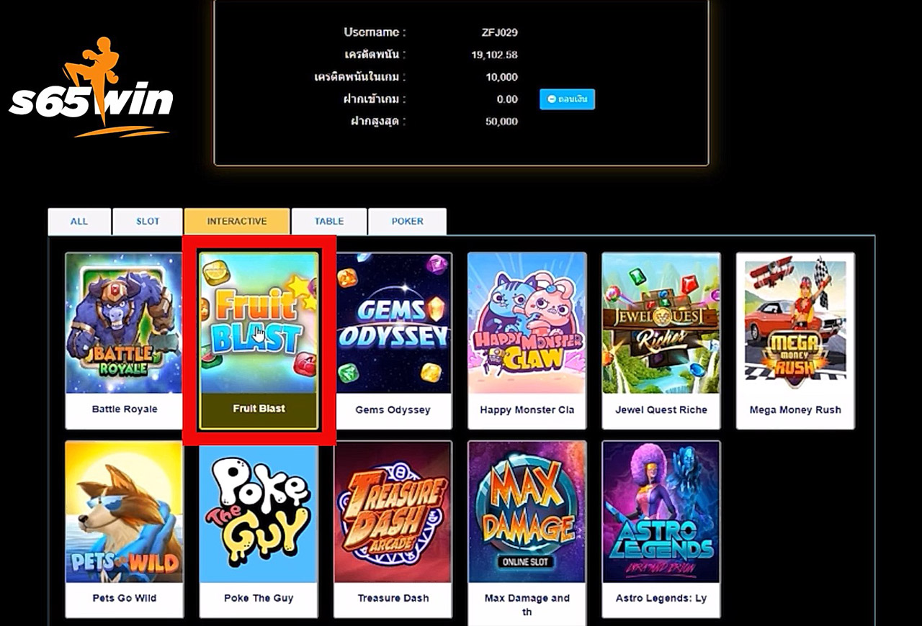
Task: Open the Battle Royale game thumbnail
Action: [124, 323]
